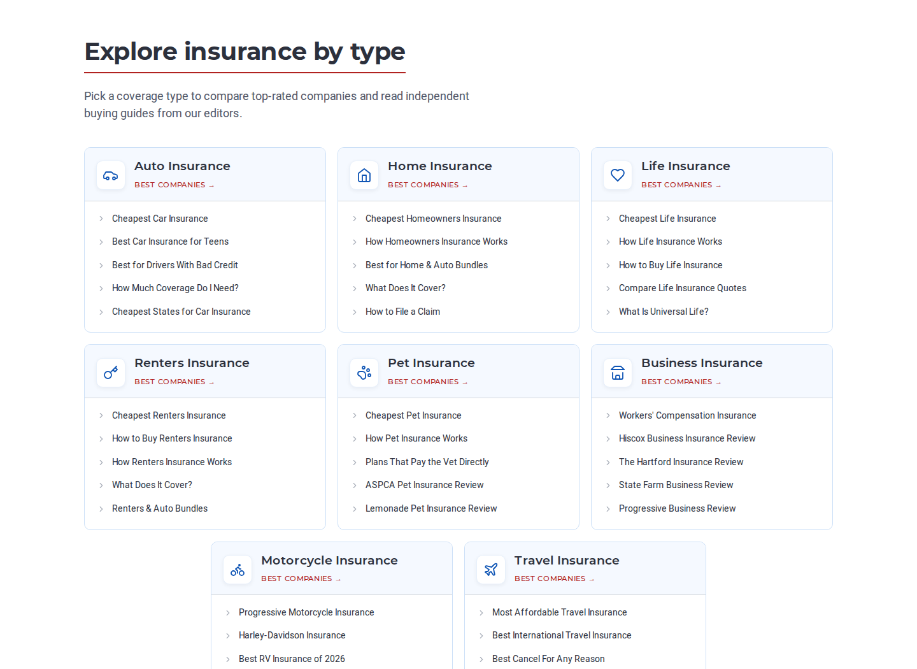This screenshot has height=669, width=917.
Task: Read How Much Coverage Do I Need?
Action: point(175,288)
